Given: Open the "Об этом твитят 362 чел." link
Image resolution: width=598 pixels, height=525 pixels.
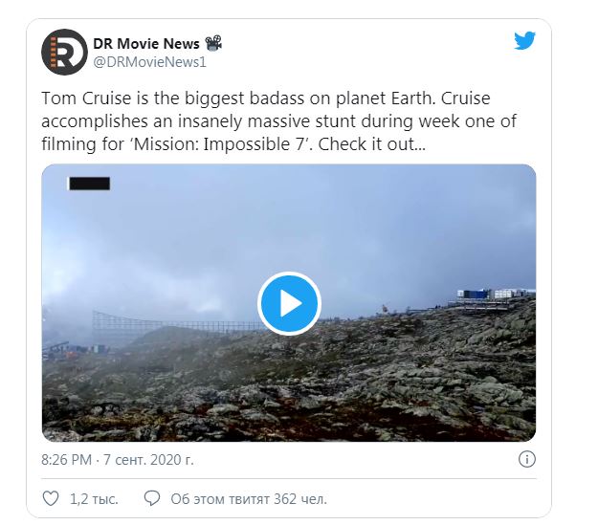Looking at the screenshot, I should (248, 498).
